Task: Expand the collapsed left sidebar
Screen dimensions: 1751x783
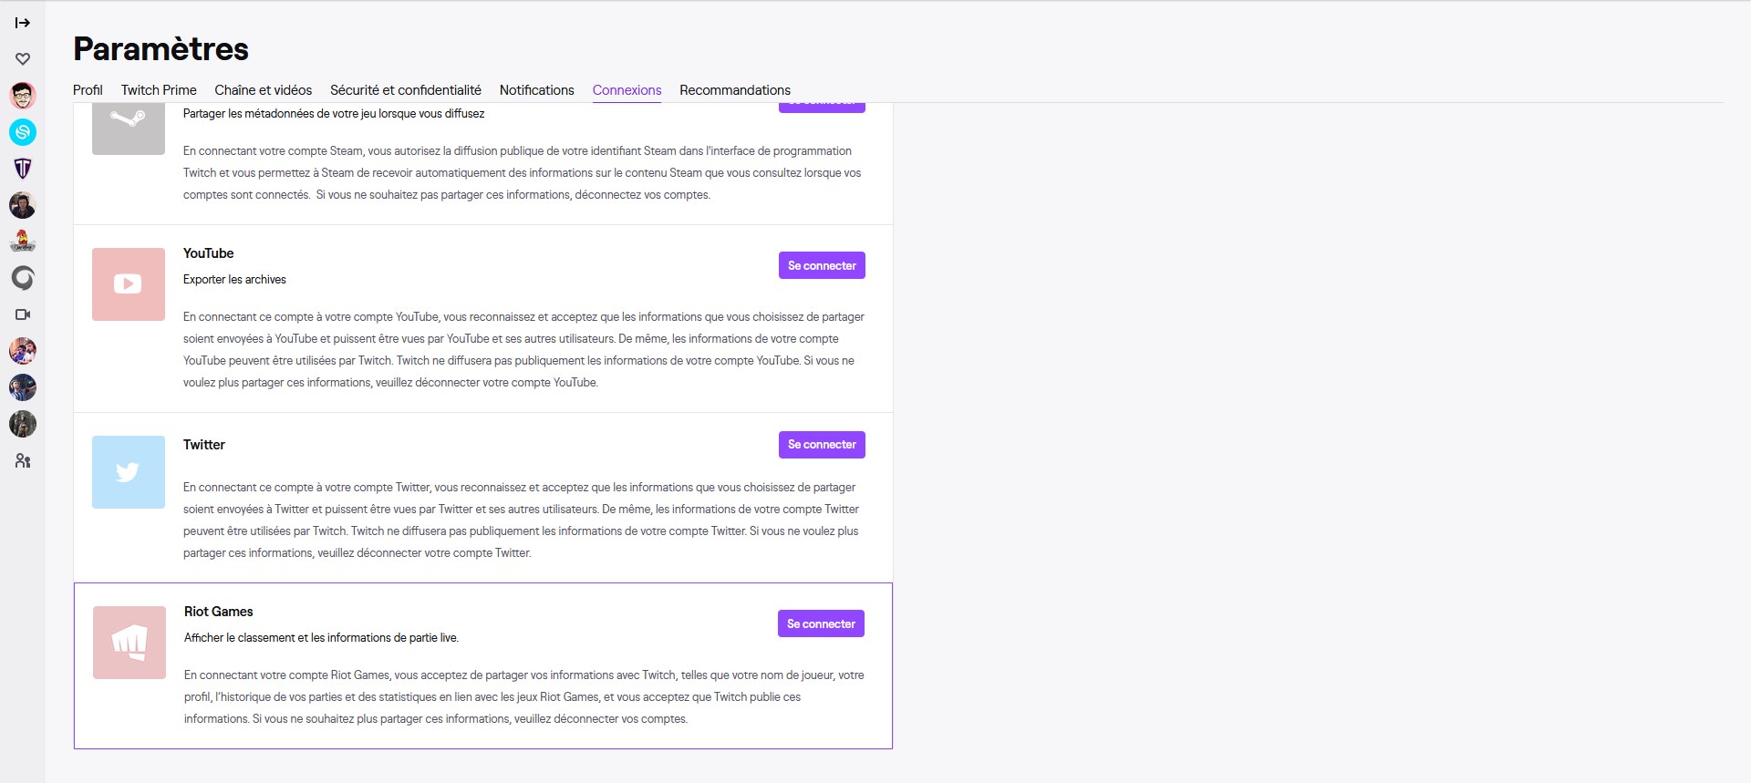Action: coord(23,23)
